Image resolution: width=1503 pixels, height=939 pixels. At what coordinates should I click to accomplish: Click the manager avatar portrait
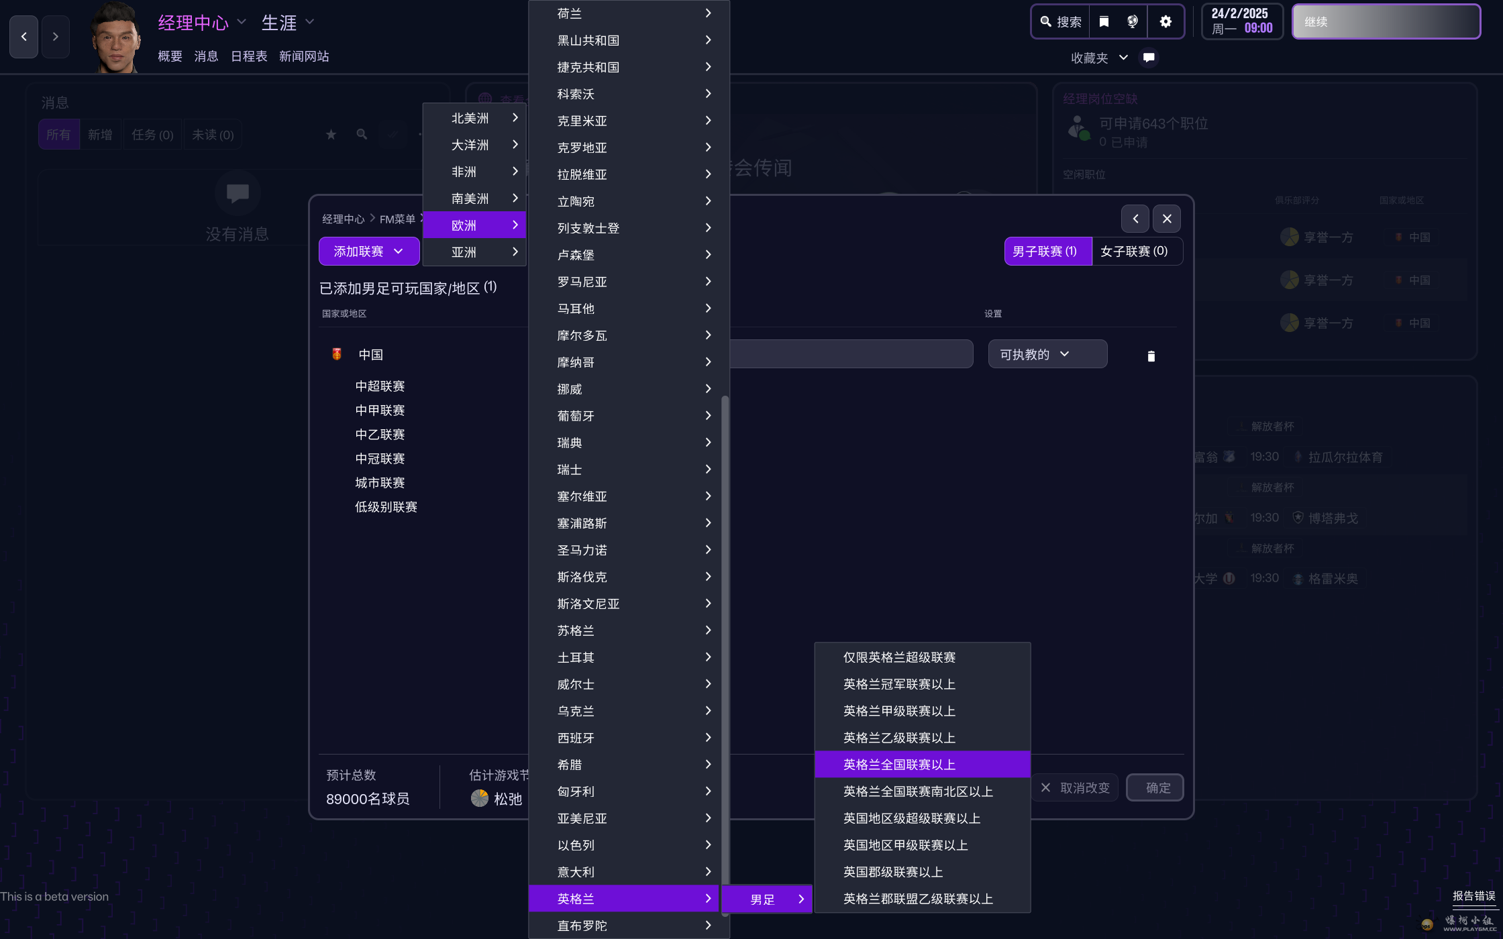pyautogui.click(x=115, y=37)
